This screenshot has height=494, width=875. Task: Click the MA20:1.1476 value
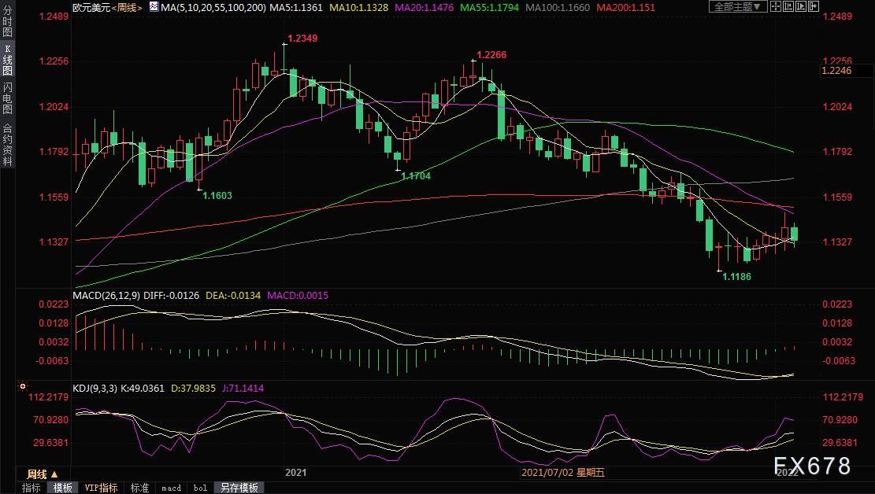tap(424, 7)
